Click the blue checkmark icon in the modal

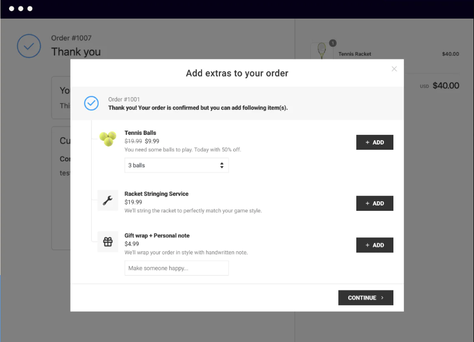click(x=92, y=103)
